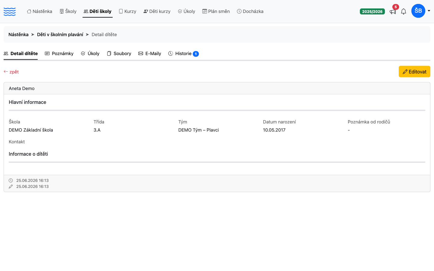Expand the user account dropdown caret
The height and width of the screenshot is (271, 434).
click(x=429, y=11)
